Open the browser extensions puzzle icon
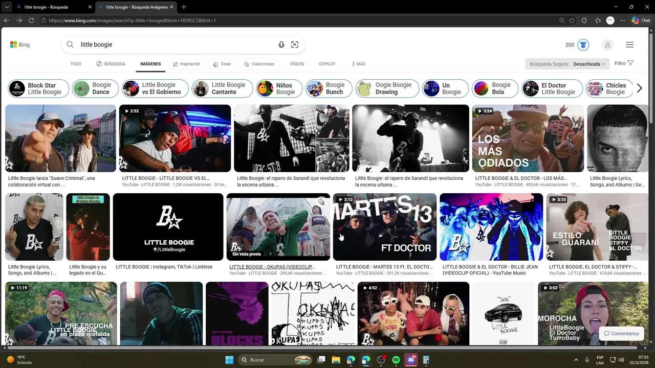 click(585, 20)
